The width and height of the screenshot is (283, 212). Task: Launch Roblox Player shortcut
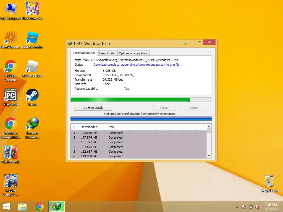coord(32,69)
